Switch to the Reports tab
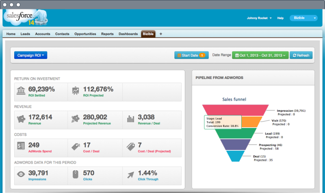The height and width of the screenshot is (193, 325). [x=107, y=34]
